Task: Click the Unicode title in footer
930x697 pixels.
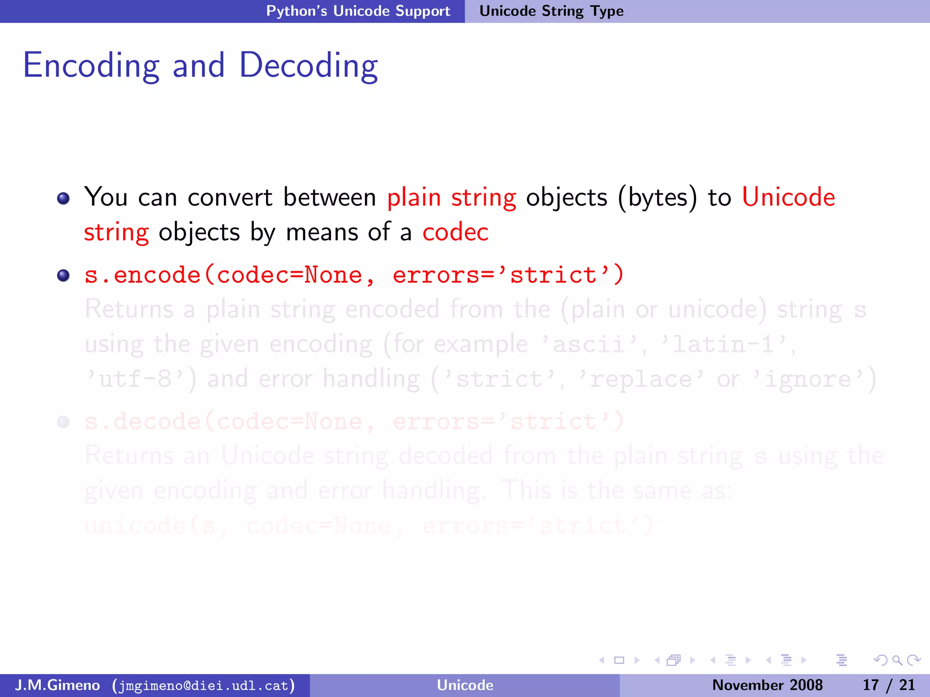Action: [465, 685]
